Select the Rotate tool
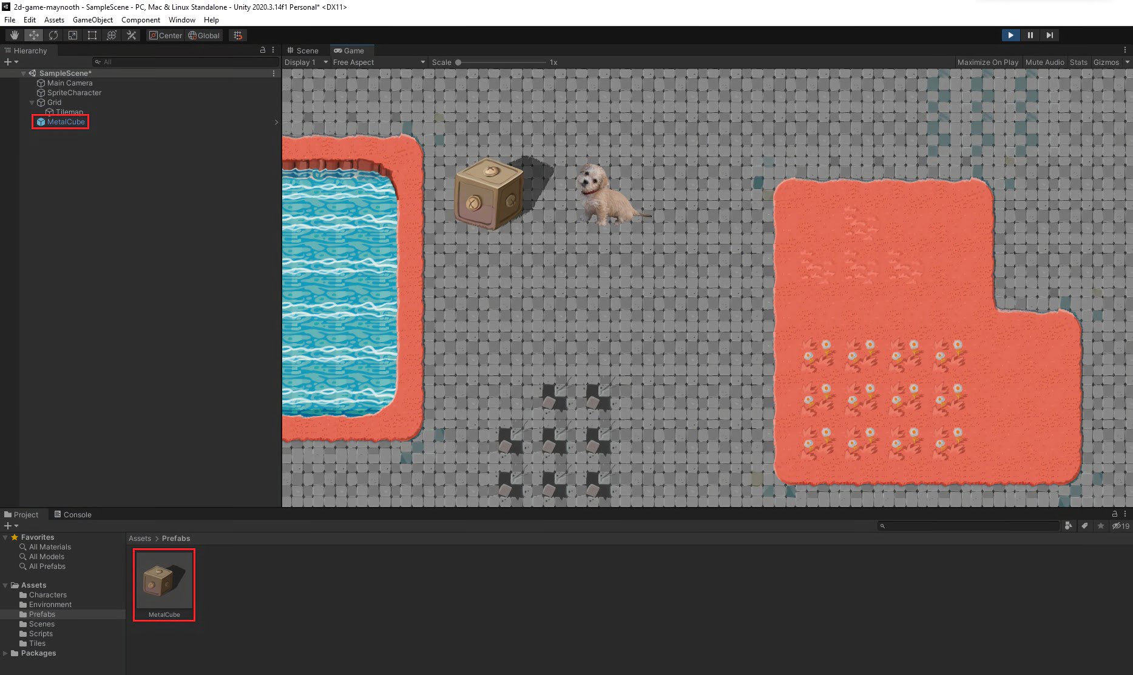 (53, 35)
